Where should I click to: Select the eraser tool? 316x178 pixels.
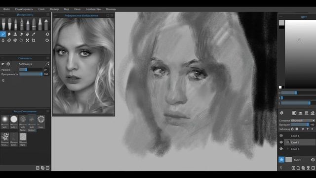coord(21,34)
